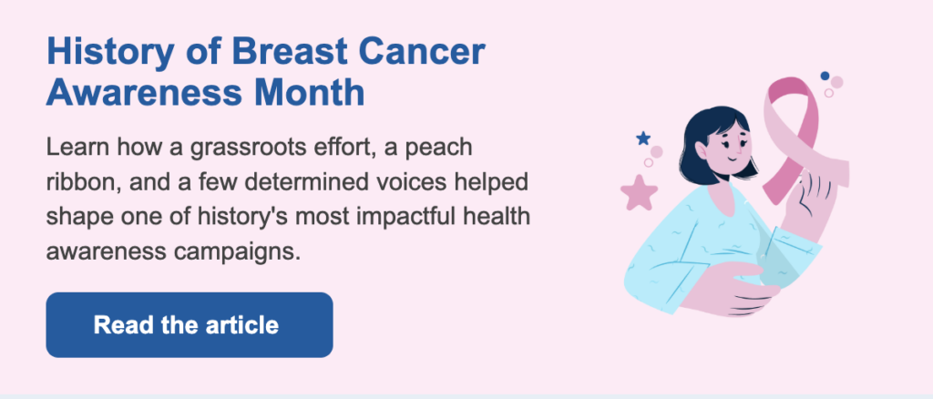Click the small blue star
The image size is (933, 399).
pyautogui.click(x=643, y=138)
